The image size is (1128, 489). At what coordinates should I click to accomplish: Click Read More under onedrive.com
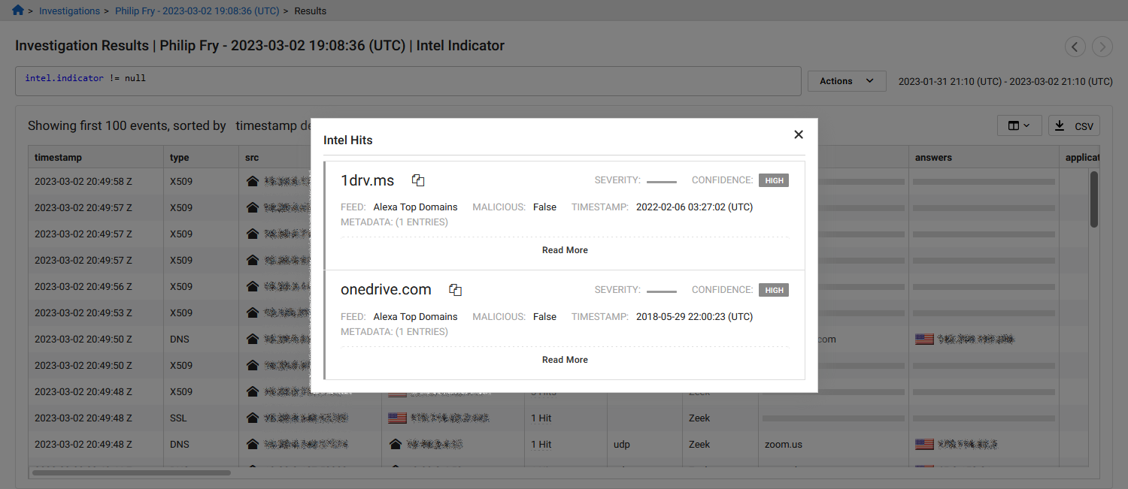pos(564,359)
